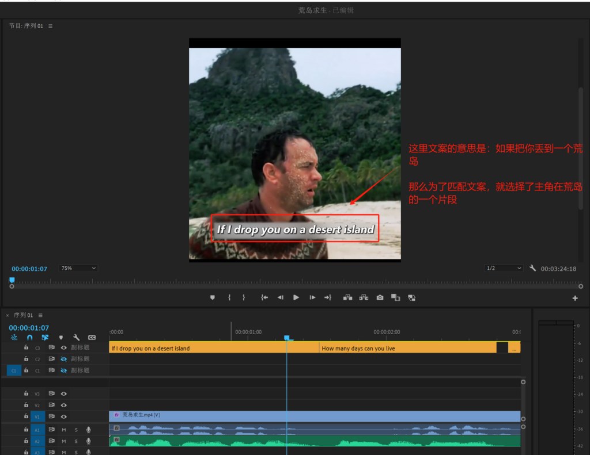Viewport: 590px width, 455px height.
Task: Jump to the Out point
Action: click(328, 297)
